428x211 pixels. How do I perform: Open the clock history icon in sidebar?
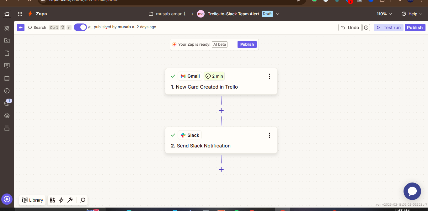pos(7,91)
